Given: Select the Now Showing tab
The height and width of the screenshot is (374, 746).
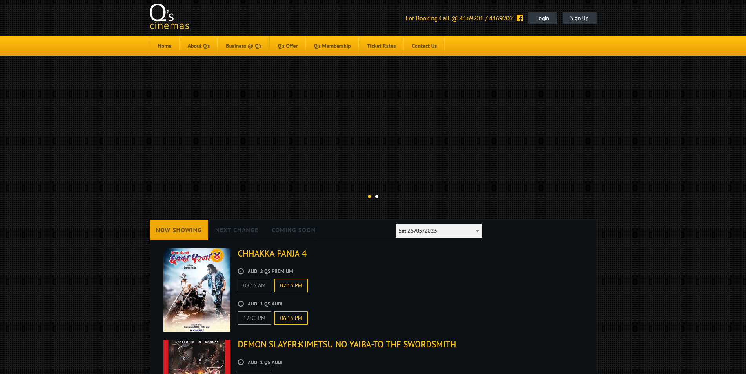Looking at the screenshot, I should click(179, 230).
